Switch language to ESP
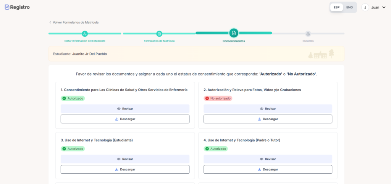Screen dimensions: 391x184 coord(336,7)
